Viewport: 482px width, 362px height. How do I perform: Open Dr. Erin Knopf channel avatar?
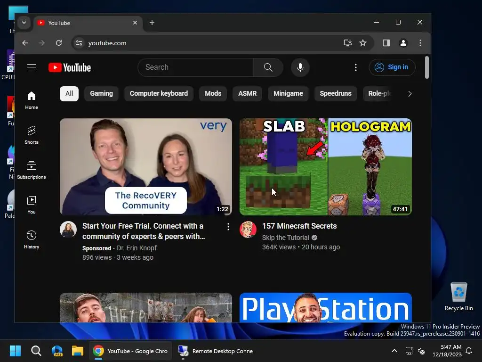point(68,230)
